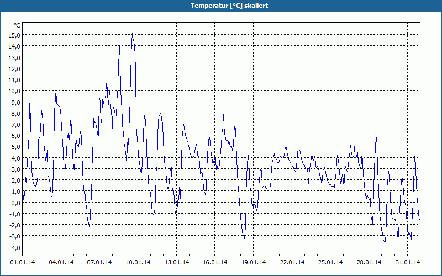Click the 31.01.14 date label
442x276 pixels.
407,263
